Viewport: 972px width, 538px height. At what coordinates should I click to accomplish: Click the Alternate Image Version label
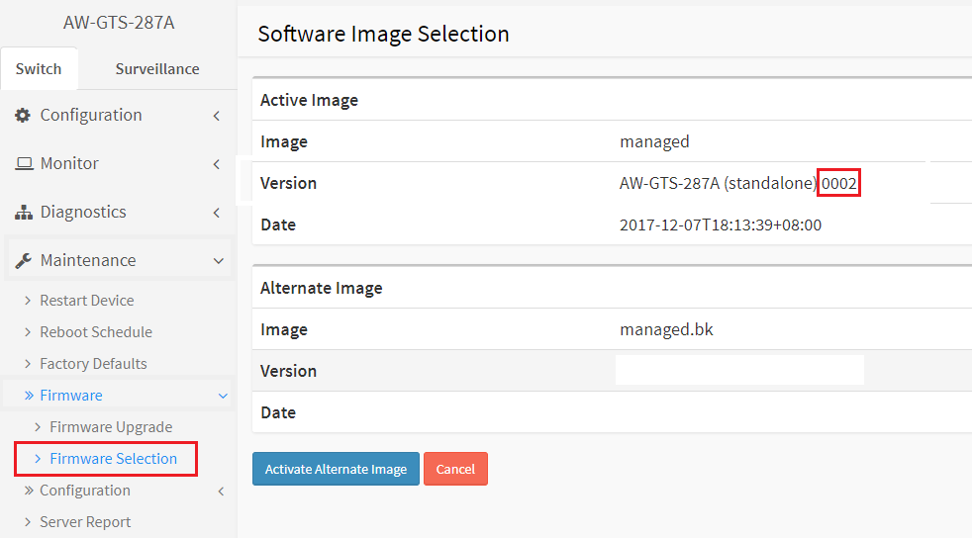[288, 371]
